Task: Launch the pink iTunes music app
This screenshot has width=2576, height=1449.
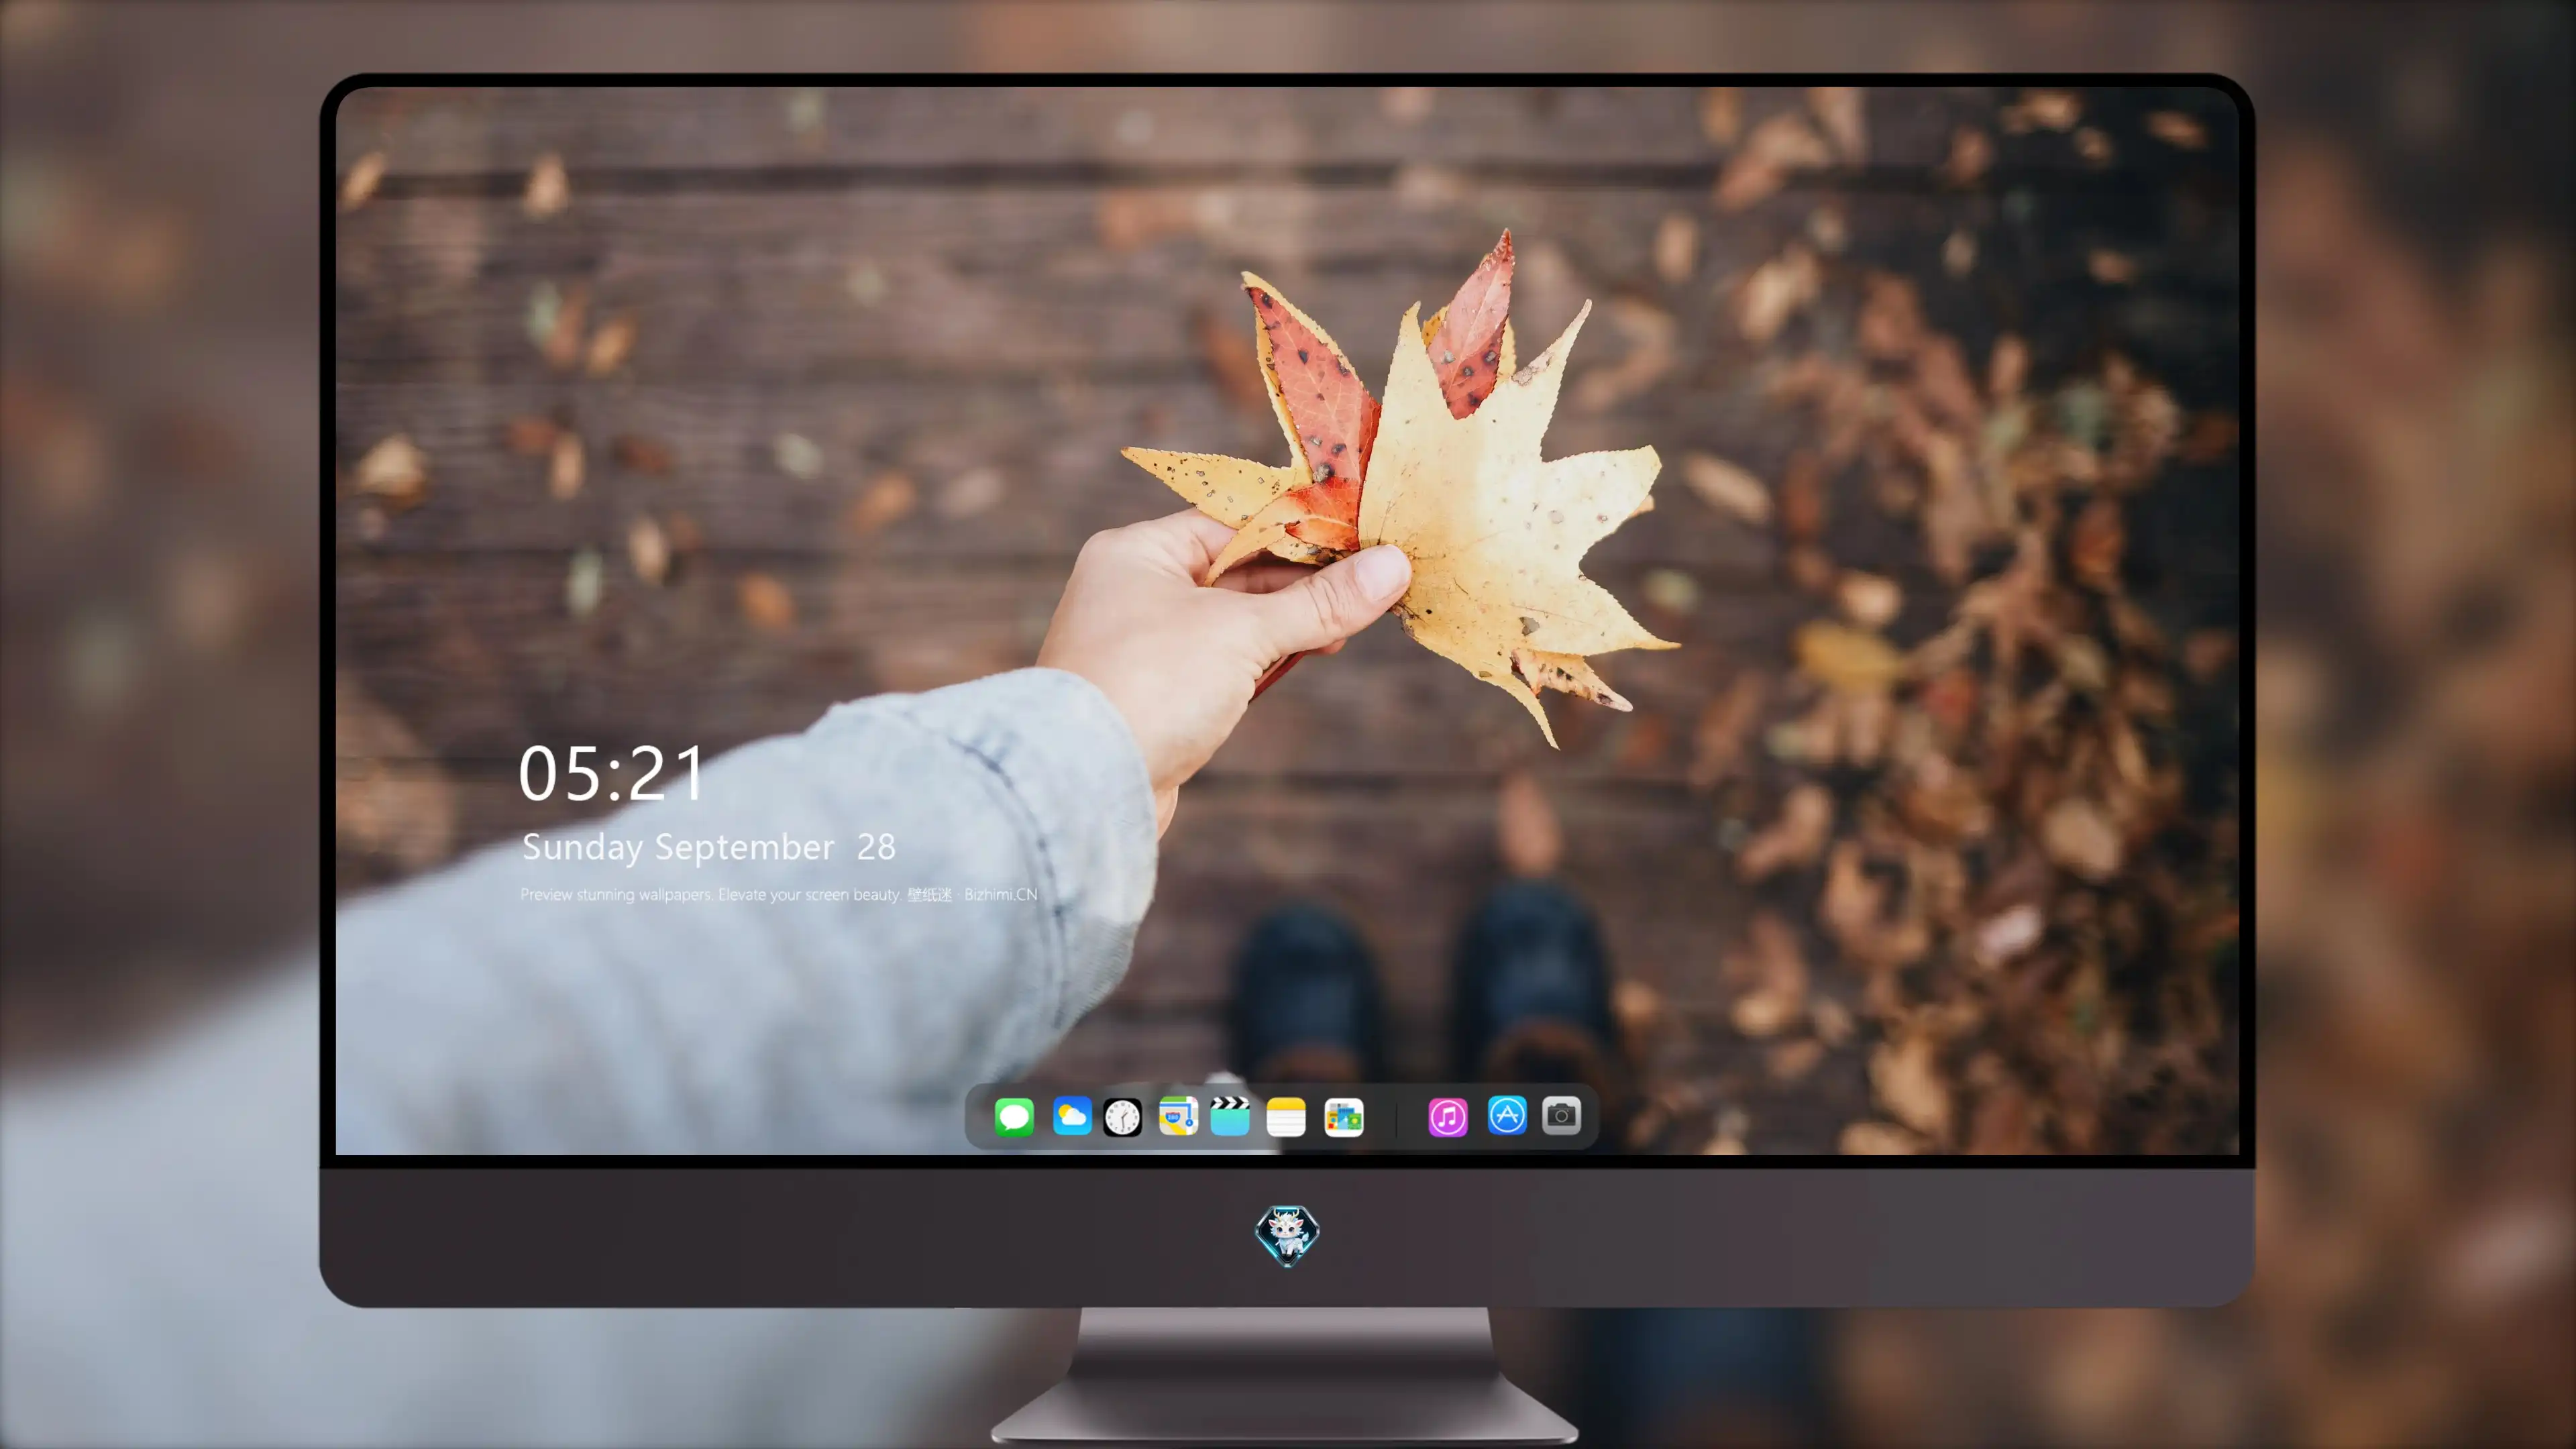Action: coord(1448,1117)
